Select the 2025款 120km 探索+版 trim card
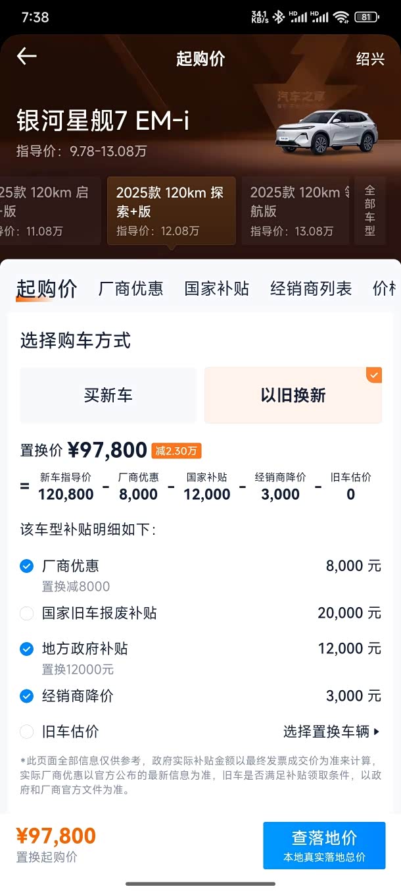 pyautogui.click(x=171, y=211)
